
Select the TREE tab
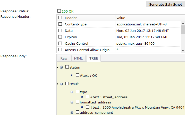pos(93,58)
